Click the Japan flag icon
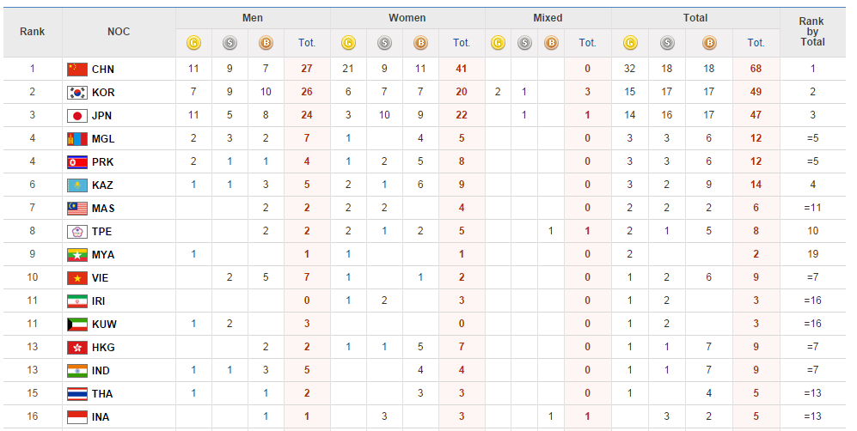This screenshot has width=857, height=431. pyautogui.click(x=77, y=116)
